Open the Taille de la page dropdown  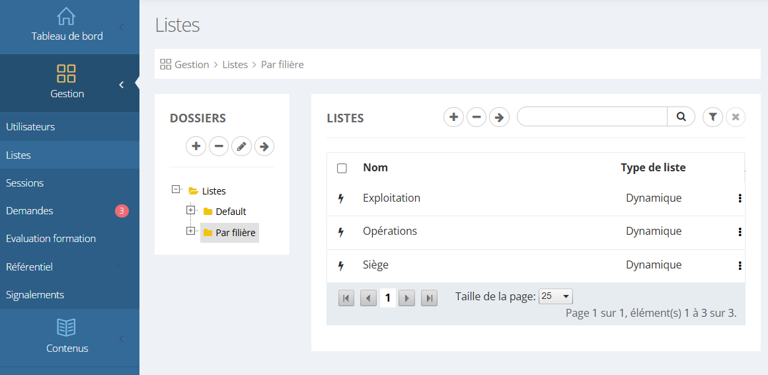[556, 297]
